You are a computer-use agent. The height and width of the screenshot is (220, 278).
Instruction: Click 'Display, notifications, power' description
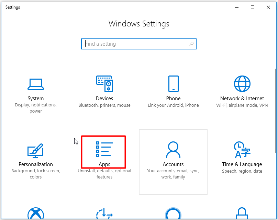click(36, 108)
